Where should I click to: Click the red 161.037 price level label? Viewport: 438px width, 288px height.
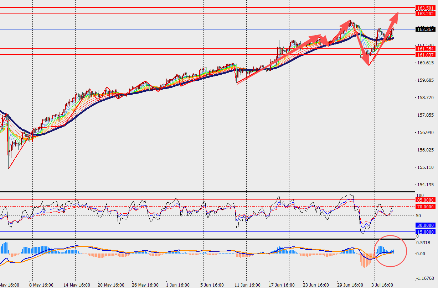[425, 55]
